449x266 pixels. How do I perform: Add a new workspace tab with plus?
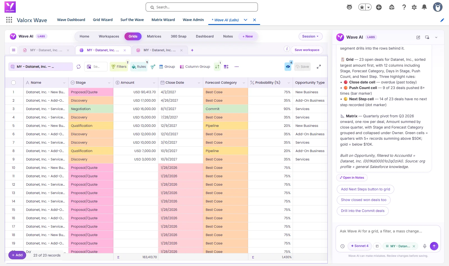click(192, 50)
